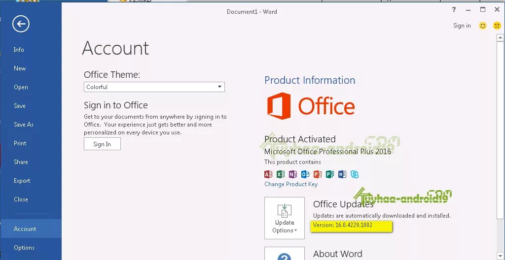Click the Version 16.0.4229.1002 text
Screen dimensions: 505x260
[342, 225]
